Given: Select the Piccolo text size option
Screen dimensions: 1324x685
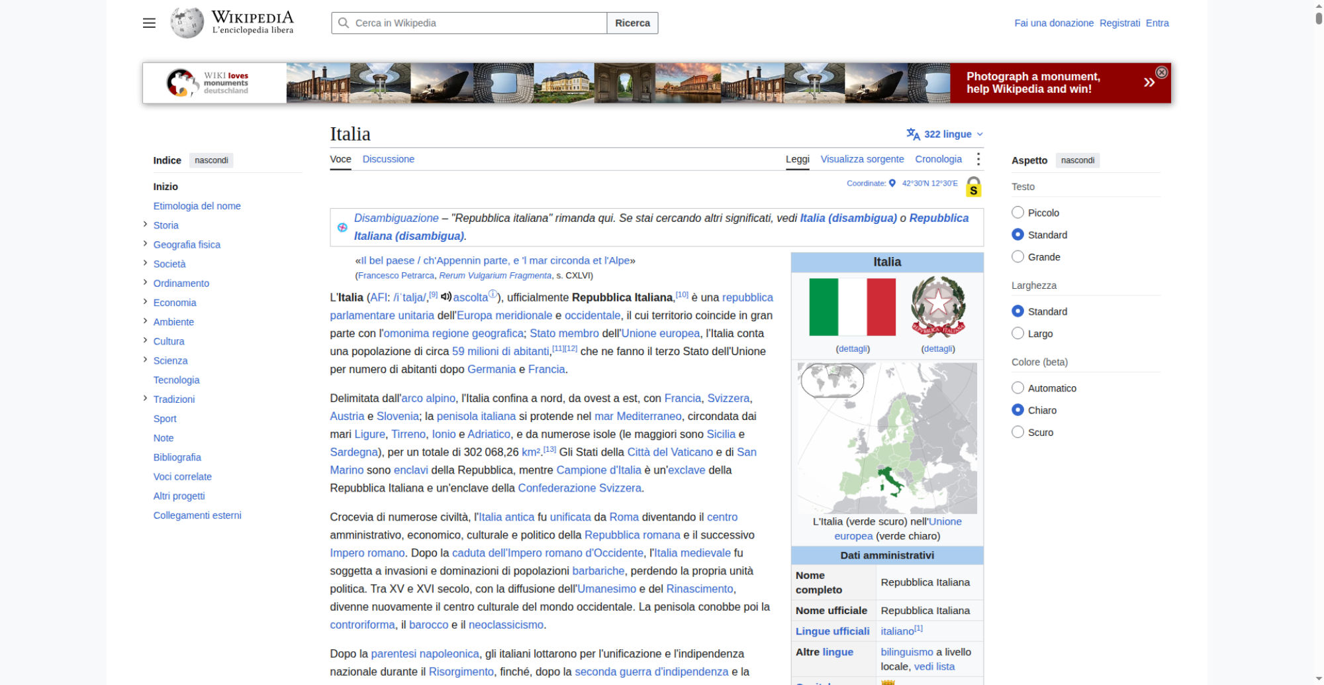Looking at the screenshot, I should pyautogui.click(x=1017, y=213).
